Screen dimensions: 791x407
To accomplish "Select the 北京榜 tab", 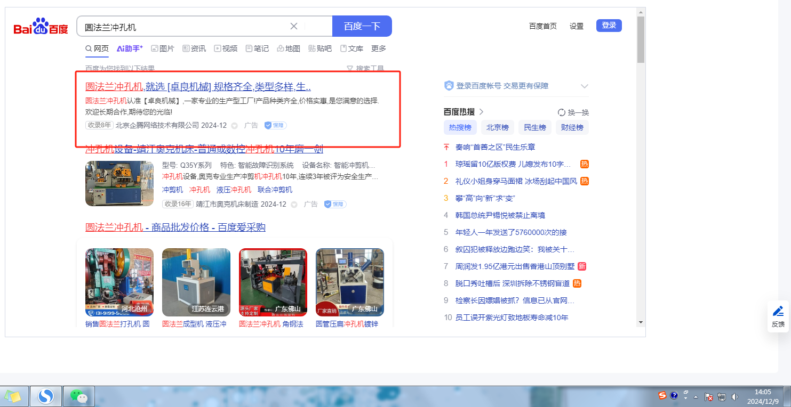I will tap(498, 127).
